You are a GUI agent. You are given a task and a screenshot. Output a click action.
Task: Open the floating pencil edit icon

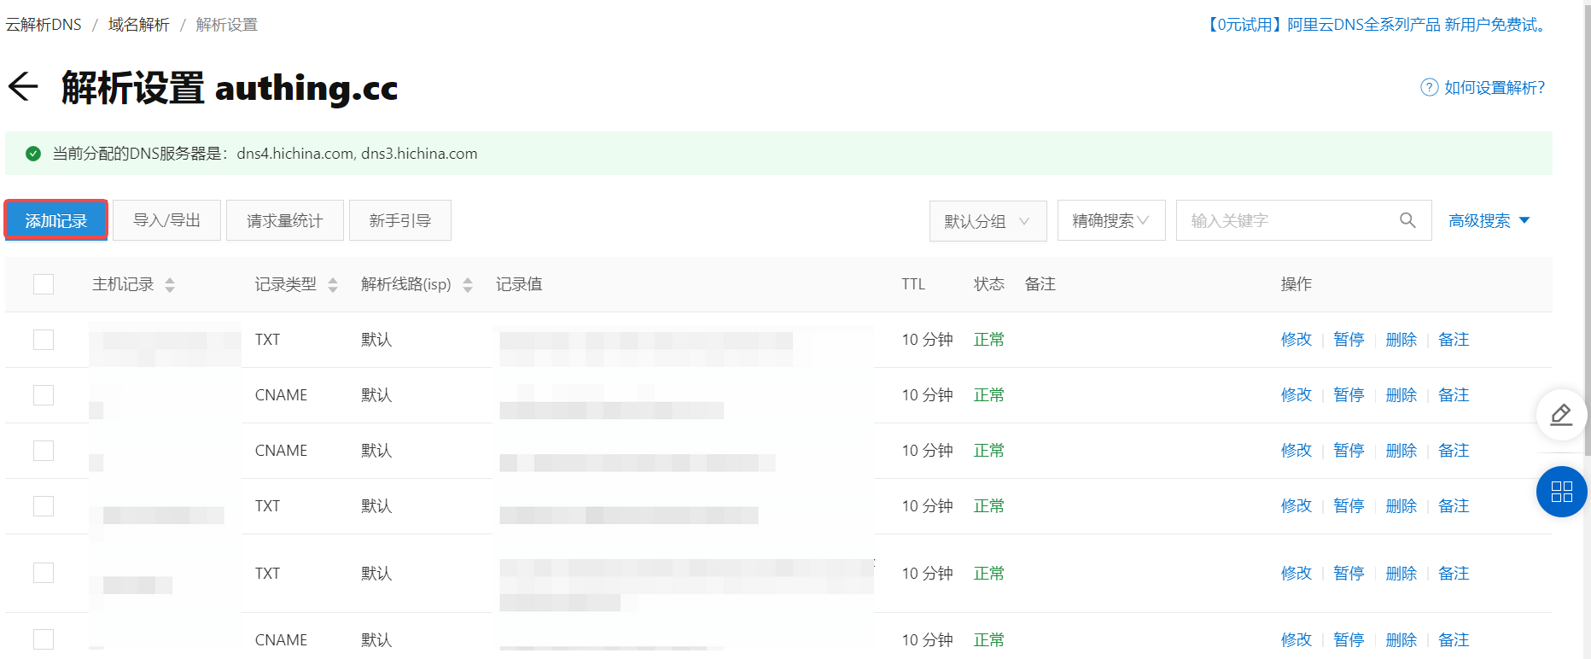(x=1561, y=415)
